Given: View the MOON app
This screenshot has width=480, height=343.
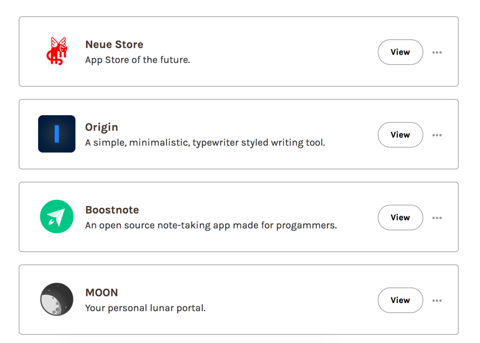Looking at the screenshot, I should coord(400,301).
